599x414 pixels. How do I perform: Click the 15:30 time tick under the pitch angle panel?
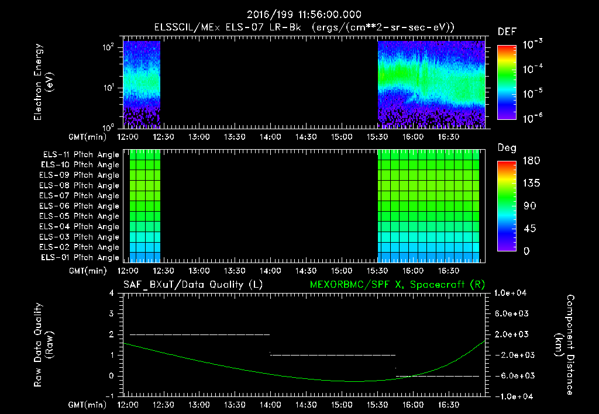click(x=377, y=271)
